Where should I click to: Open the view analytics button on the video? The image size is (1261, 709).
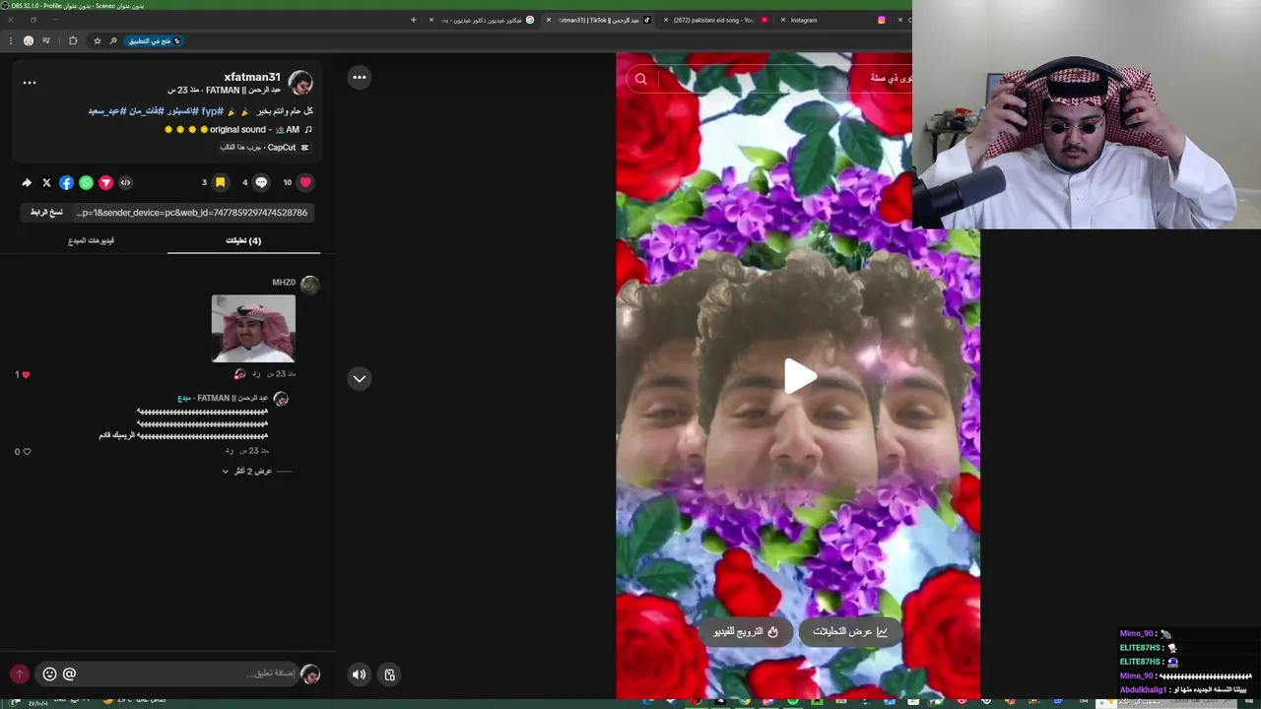click(x=850, y=631)
